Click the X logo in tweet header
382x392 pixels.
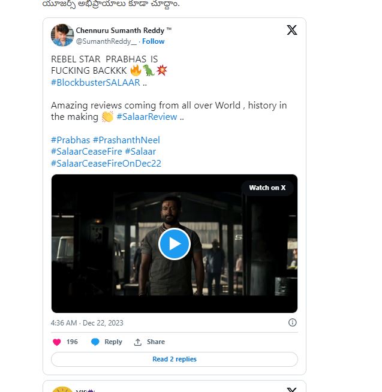point(292,30)
